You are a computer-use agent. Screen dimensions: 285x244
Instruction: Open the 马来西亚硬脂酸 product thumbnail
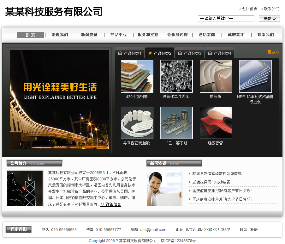coord(137,123)
